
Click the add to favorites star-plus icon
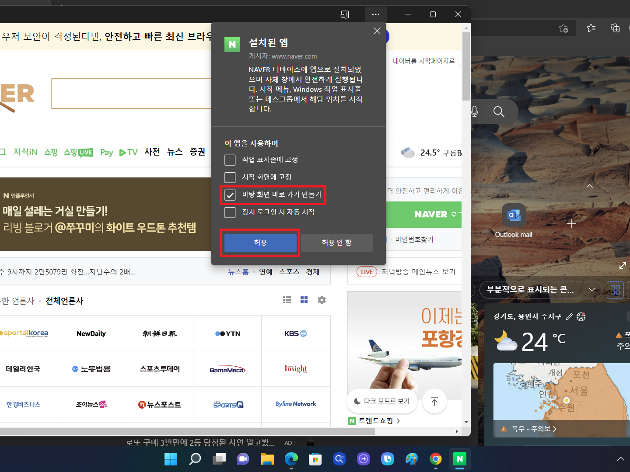pyautogui.click(x=563, y=28)
